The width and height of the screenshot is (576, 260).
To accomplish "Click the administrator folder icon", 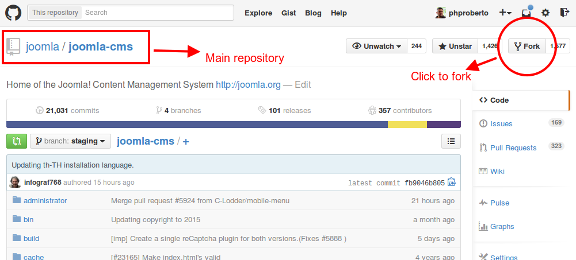I will (x=17, y=200).
